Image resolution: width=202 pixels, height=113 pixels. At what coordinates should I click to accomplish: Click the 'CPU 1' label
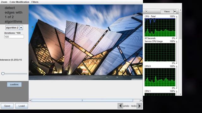tap(148, 91)
